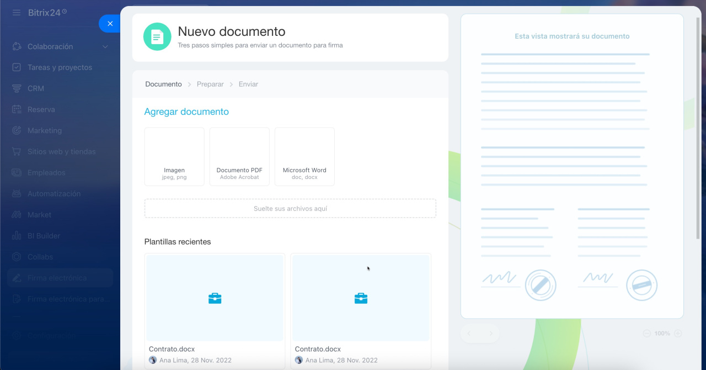Viewport: 706px width, 370px height.
Task: Click the BI Builder chart icon
Action: point(17,236)
